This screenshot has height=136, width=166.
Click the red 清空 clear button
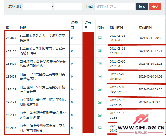(x=155, y=7)
